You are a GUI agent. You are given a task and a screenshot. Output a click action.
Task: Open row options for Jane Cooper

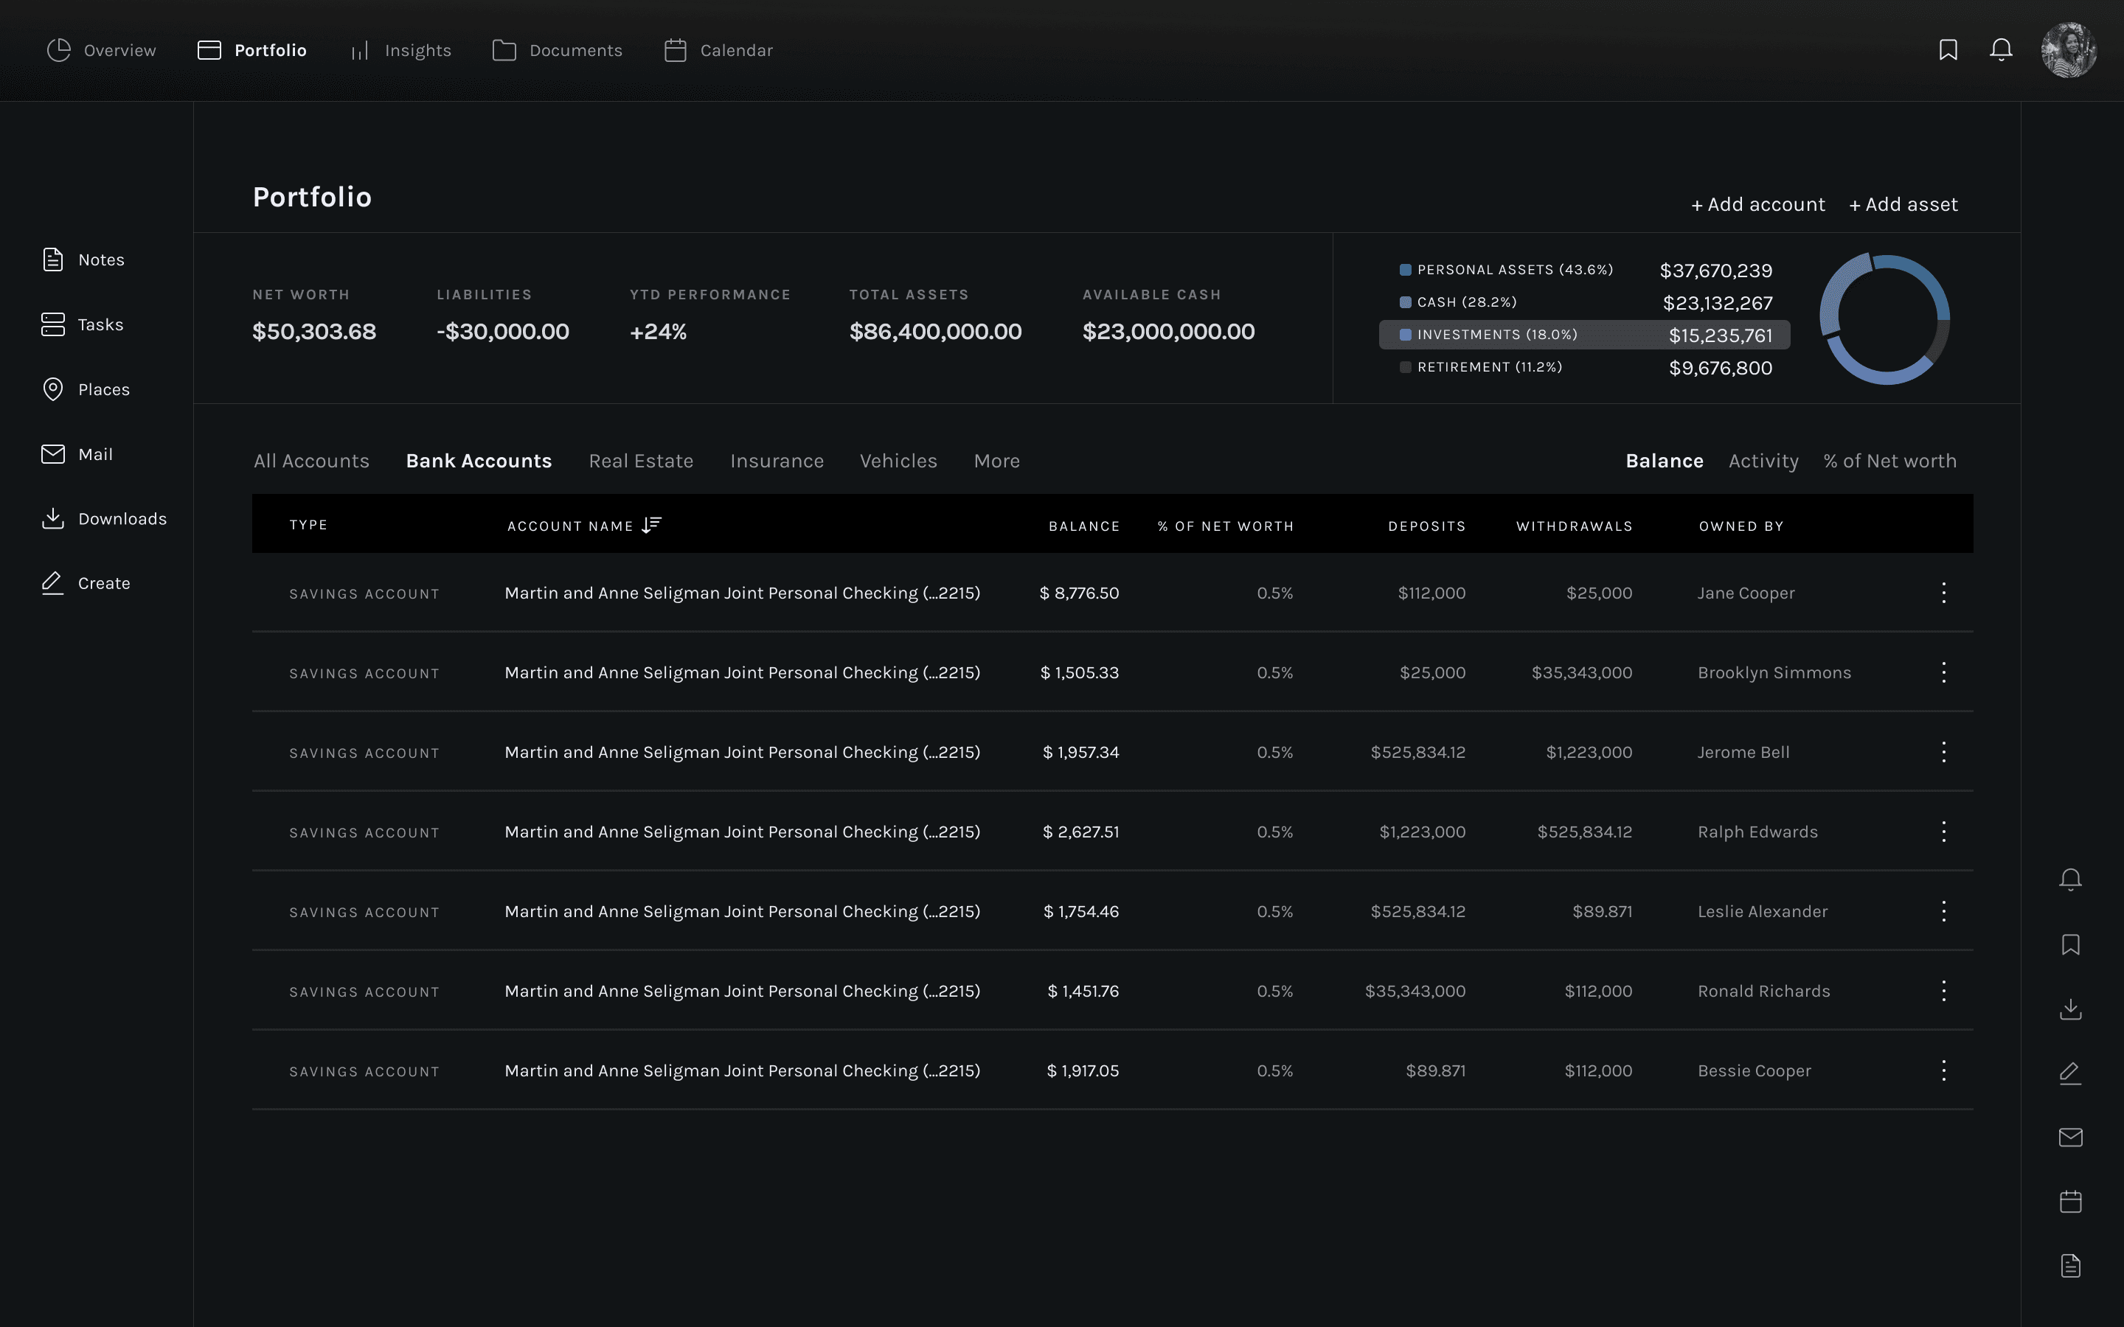1943,593
